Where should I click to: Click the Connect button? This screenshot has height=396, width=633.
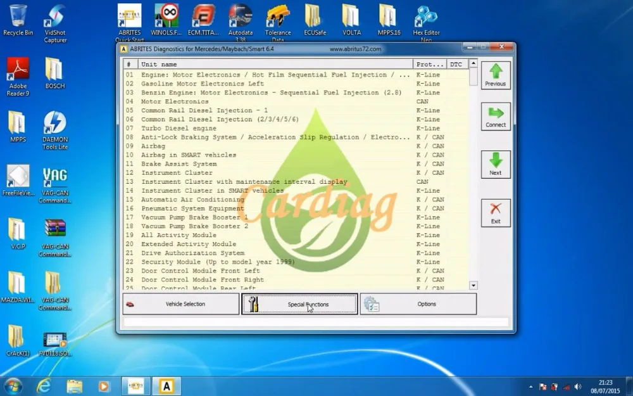496,117
